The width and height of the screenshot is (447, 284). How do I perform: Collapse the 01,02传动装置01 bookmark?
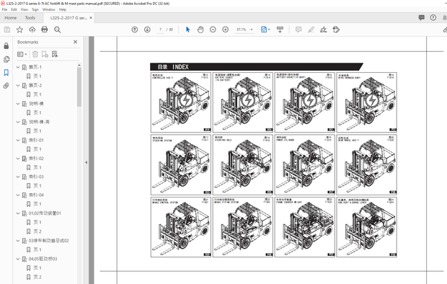[x=18, y=213]
